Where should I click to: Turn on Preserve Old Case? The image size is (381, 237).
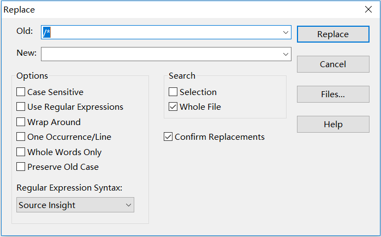click(x=21, y=167)
